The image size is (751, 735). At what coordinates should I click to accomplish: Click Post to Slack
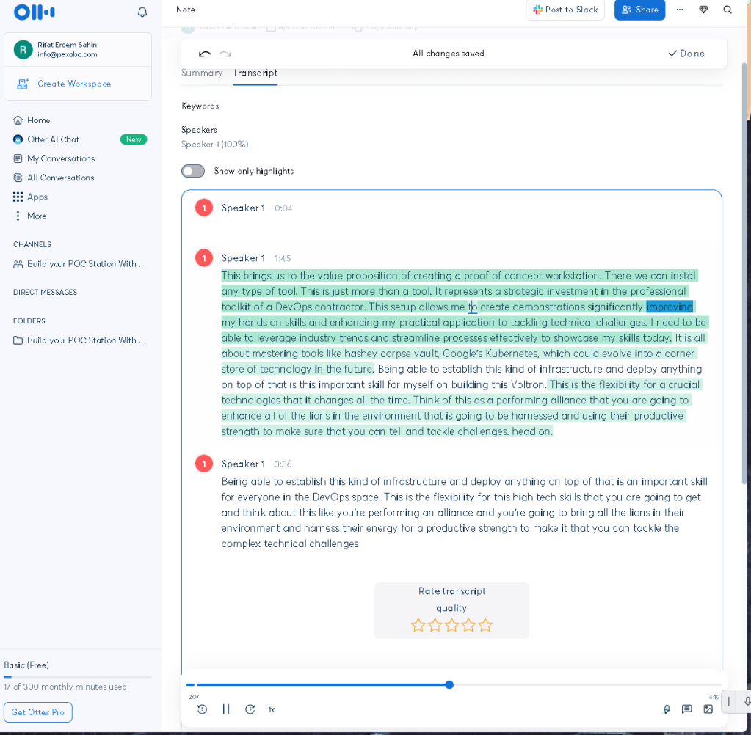pos(565,10)
